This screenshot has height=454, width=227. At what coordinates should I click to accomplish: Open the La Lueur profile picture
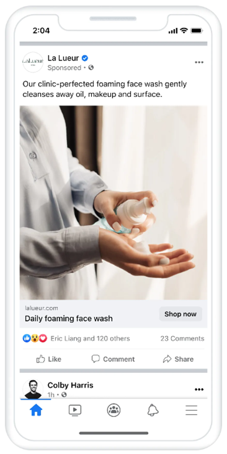pos(33,62)
